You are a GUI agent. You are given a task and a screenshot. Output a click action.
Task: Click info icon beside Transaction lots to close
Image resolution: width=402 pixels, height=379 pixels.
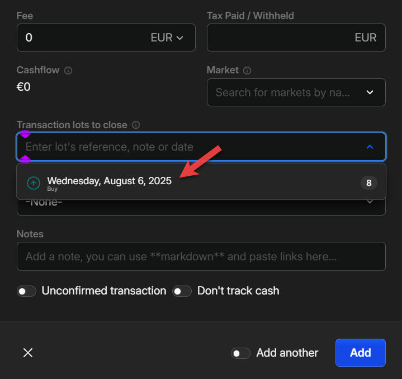point(136,125)
